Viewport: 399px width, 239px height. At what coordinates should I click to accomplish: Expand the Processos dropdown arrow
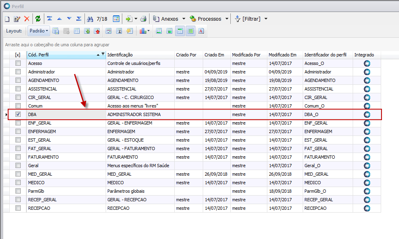tap(227, 19)
